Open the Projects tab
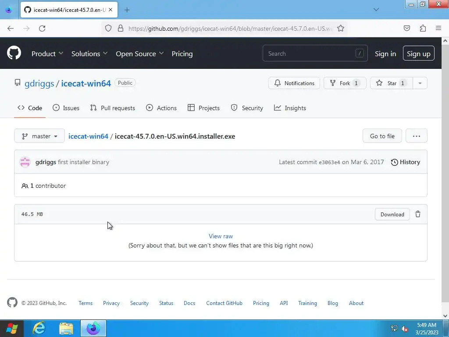Image resolution: width=449 pixels, height=337 pixels. point(203,108)
